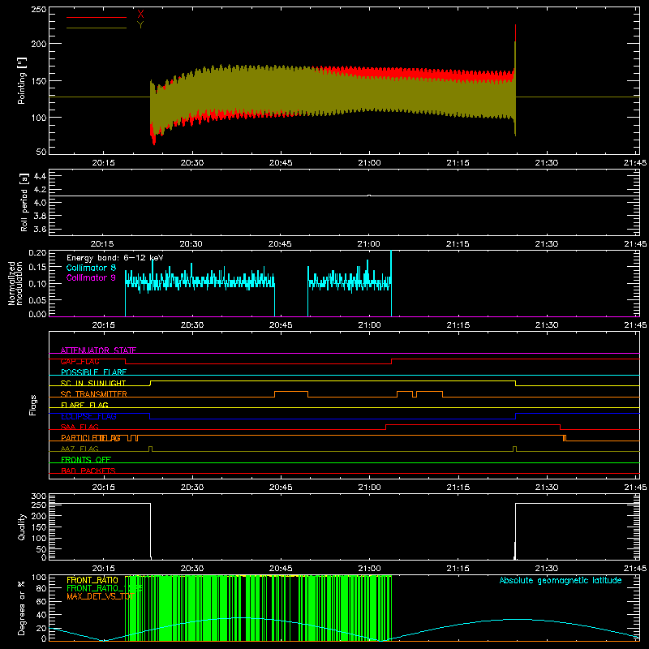This screenshot has width=649, height=649.
Task: Click 21:00 under the Pointing plot
Action: pos(369,163)
